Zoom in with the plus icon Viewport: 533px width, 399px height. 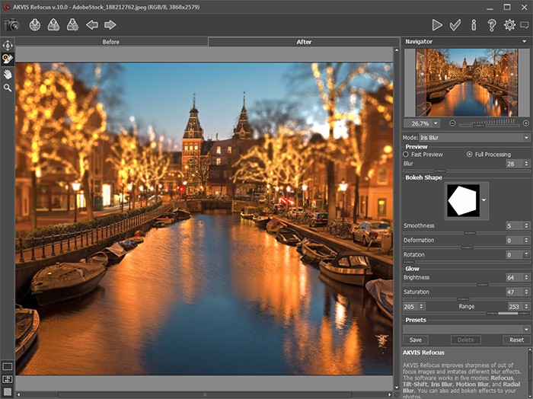[x=526, y=123]
